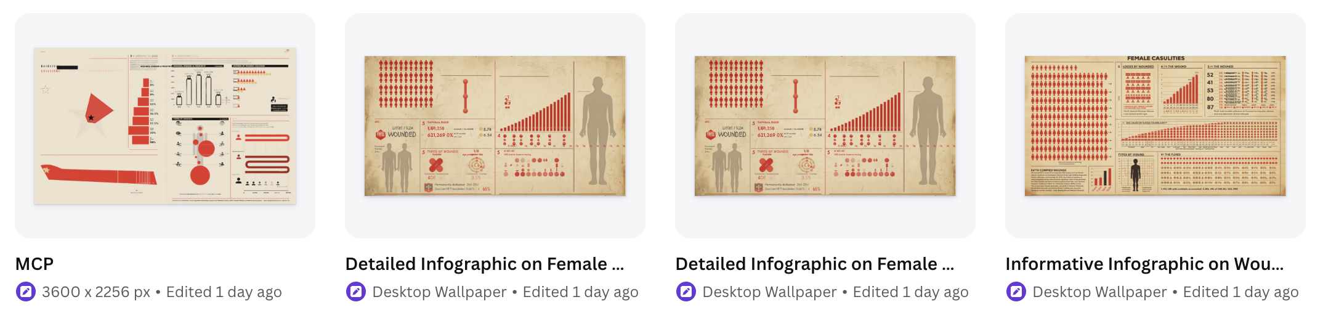Viewport: 1323px width, 318px height.
Task: Open the Detailed Infographic thumbnail adjacent to MCP
Action: [495, 126]
